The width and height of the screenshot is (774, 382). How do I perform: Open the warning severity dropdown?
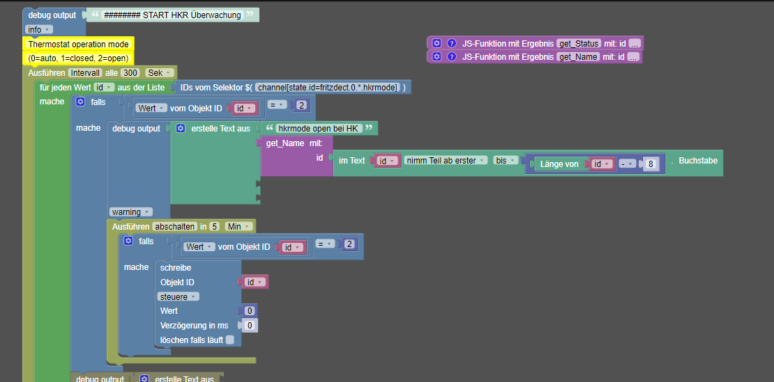pyautogui.click(x=131, y=212)
